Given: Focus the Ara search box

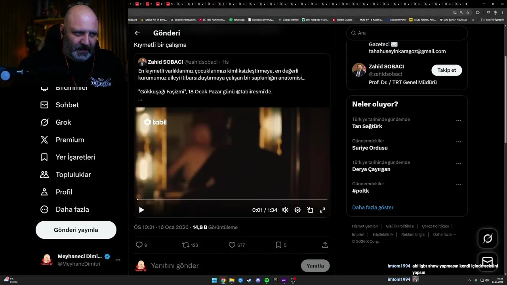Looking at the screenshot, I should pyautogui.click(x=407, y=33).
